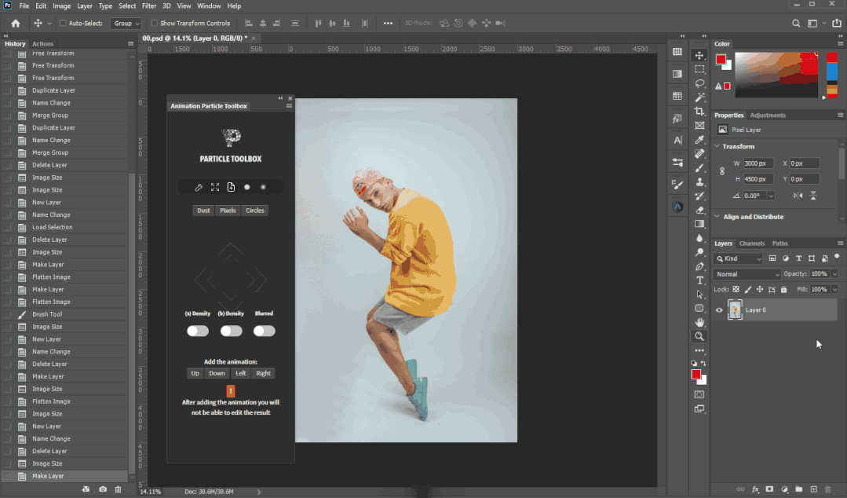
Task: Open the Normal blend mode dropdown
Action: (x=747, y=274)
